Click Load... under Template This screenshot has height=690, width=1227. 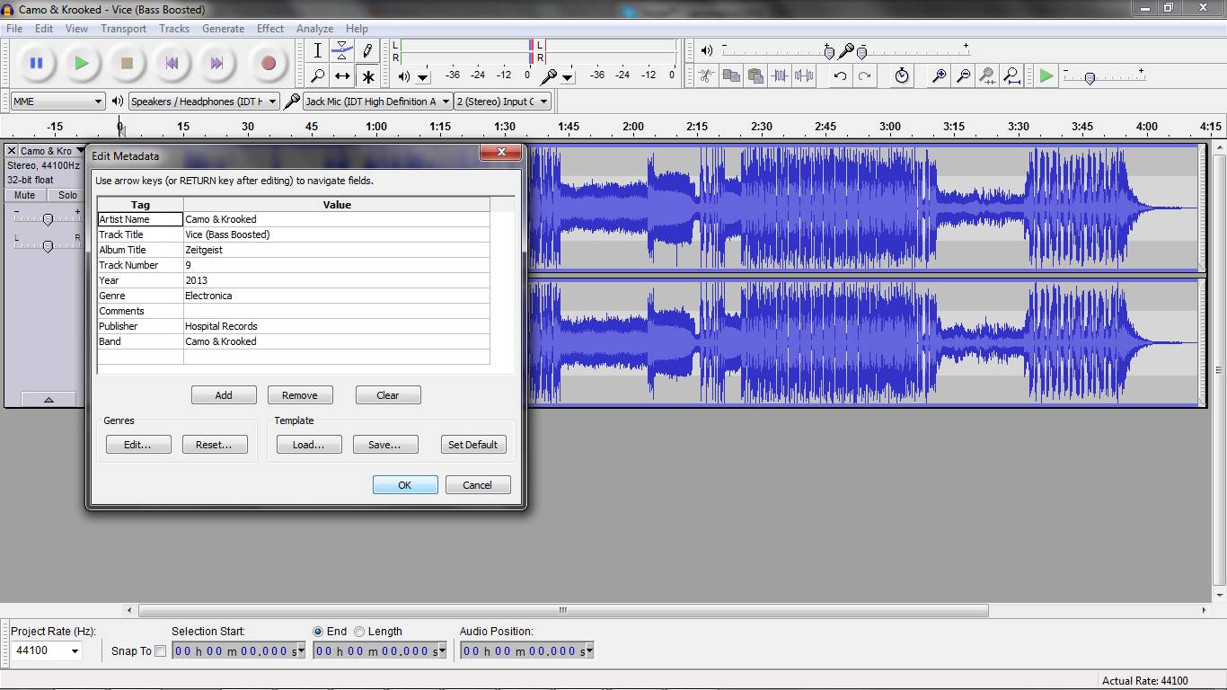pos(308,445)
